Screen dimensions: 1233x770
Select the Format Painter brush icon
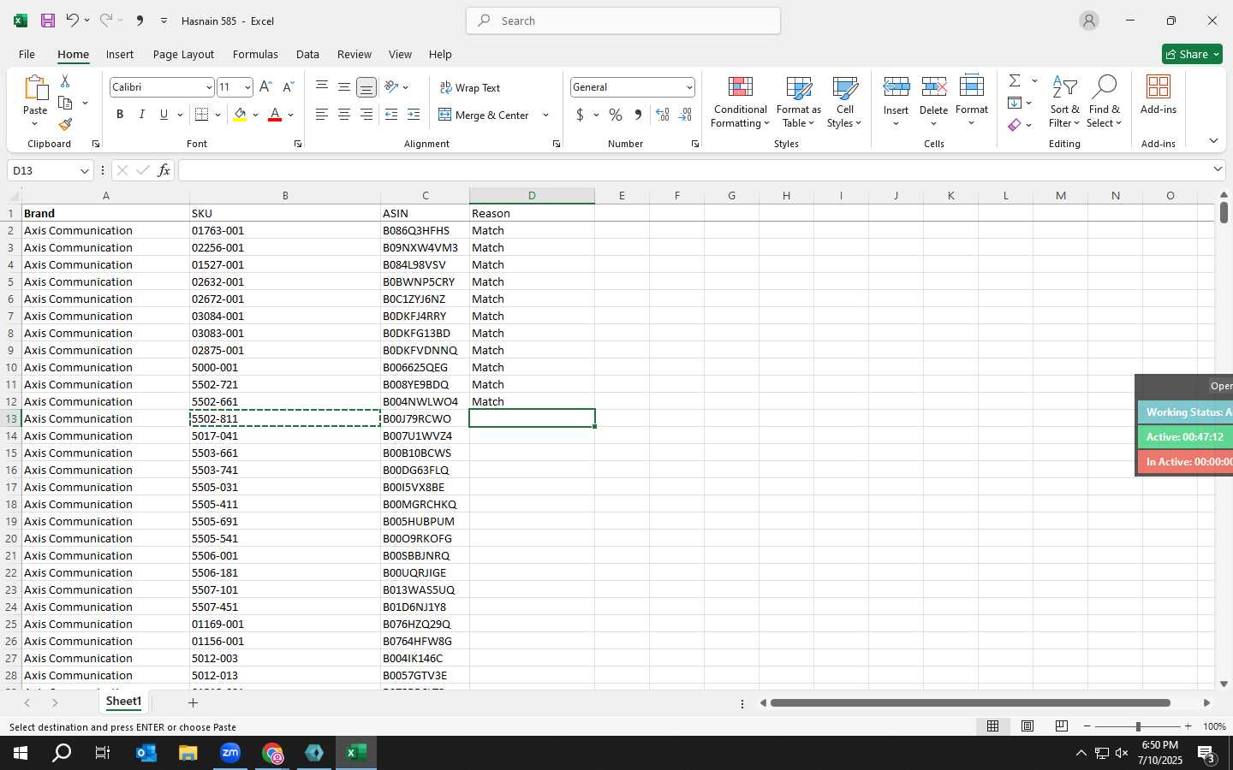65,125
